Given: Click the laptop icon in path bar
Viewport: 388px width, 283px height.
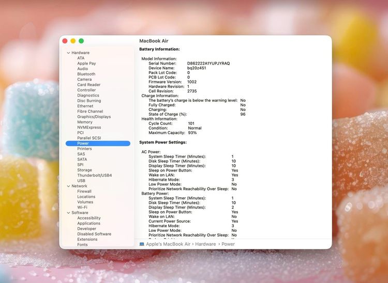Looking at the screenshot, I should tap(142, 244).
